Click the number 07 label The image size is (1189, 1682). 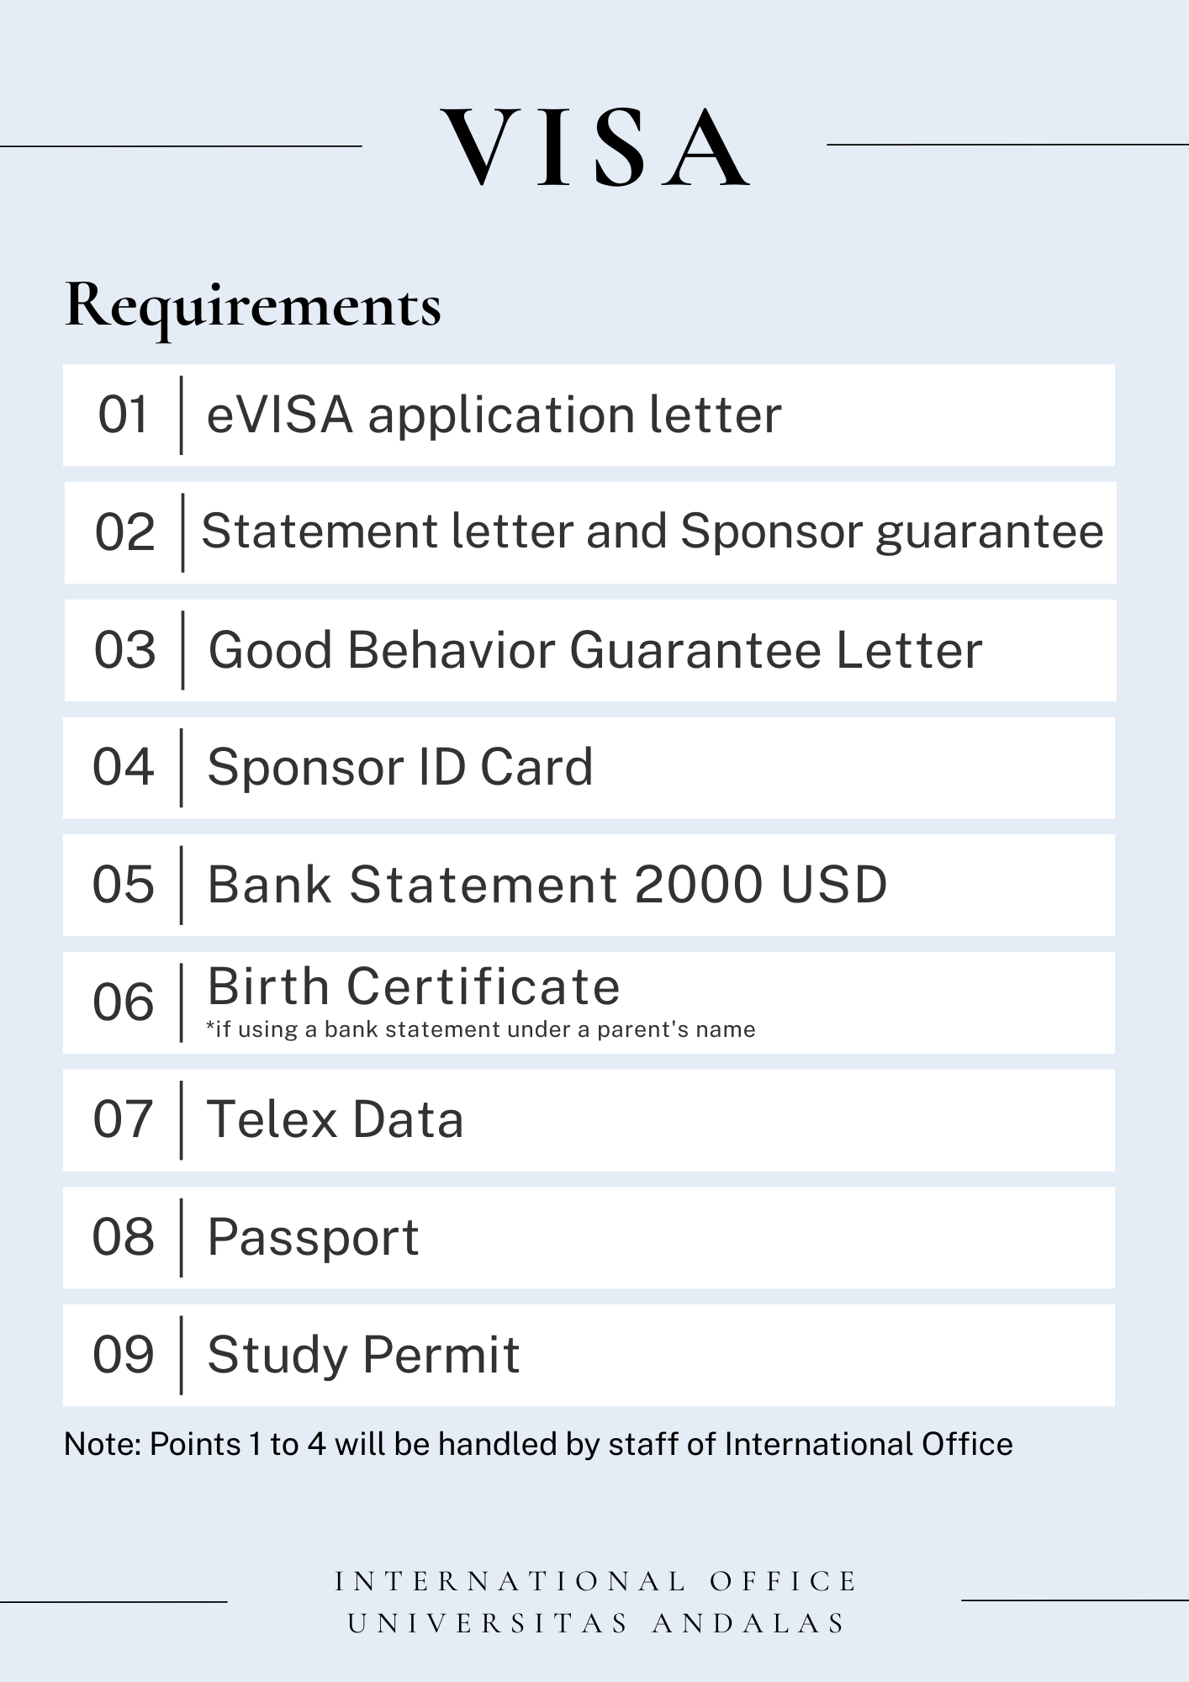[124, 1119]
